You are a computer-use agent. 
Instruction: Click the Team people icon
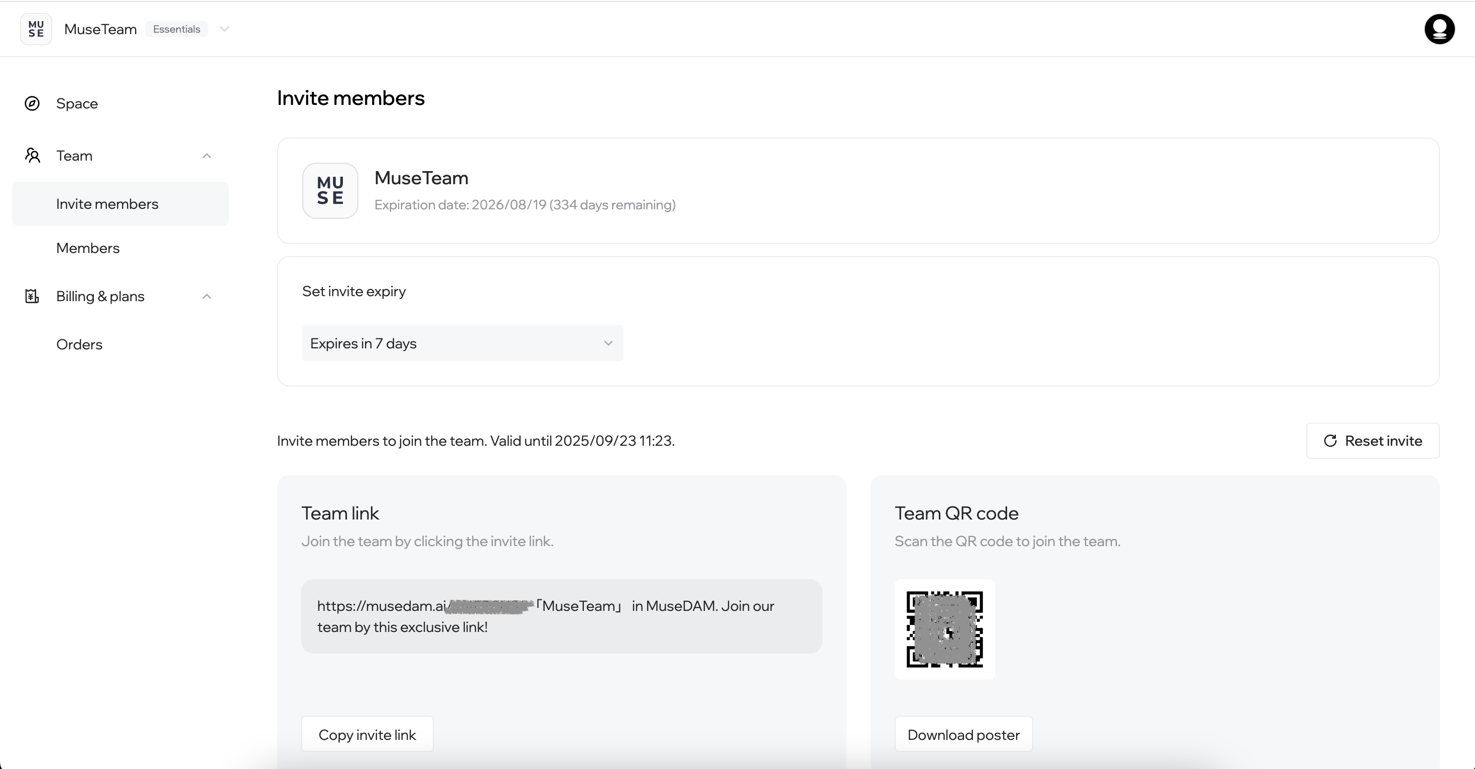[33, 155]
